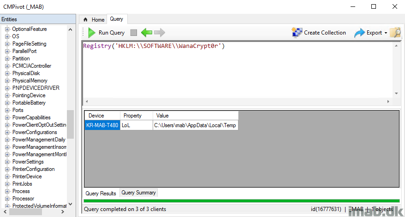Viewport: 405px width, 217px height.
Task: Click the Home house icon
Action: (x=85, y=20)
